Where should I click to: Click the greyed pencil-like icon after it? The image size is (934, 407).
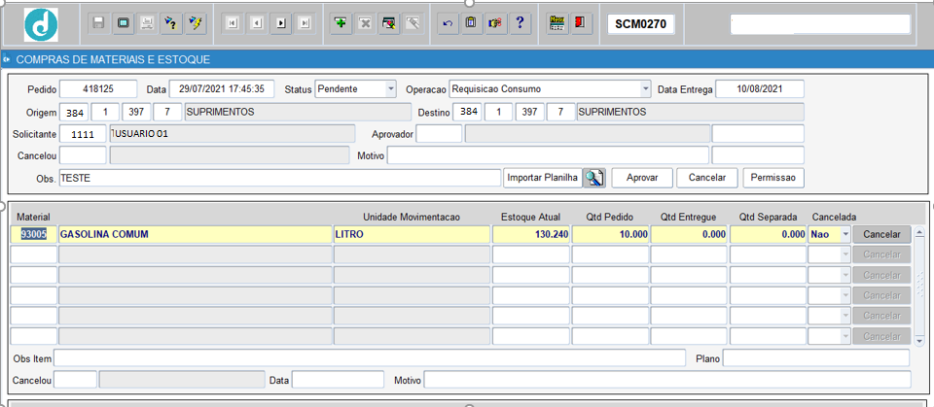[413, 24]
